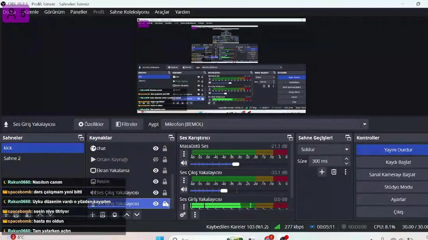Open Özellikler for the selected source
The width and height of the screenshot is (428, 240).
[x=91, y=124]
